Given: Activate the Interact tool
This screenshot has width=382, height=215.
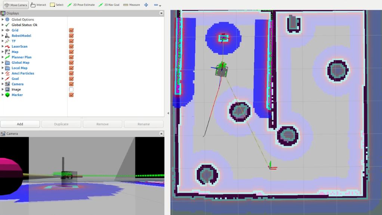Looking at the screenshot, I should (x=38, y=5).
